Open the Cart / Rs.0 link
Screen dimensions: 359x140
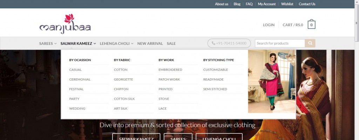(293, 25)
